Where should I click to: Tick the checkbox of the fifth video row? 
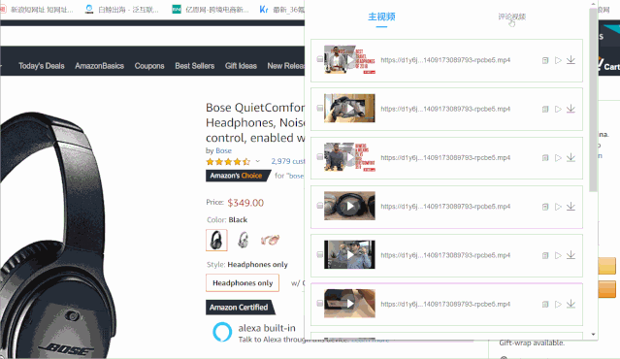point(319,254)
